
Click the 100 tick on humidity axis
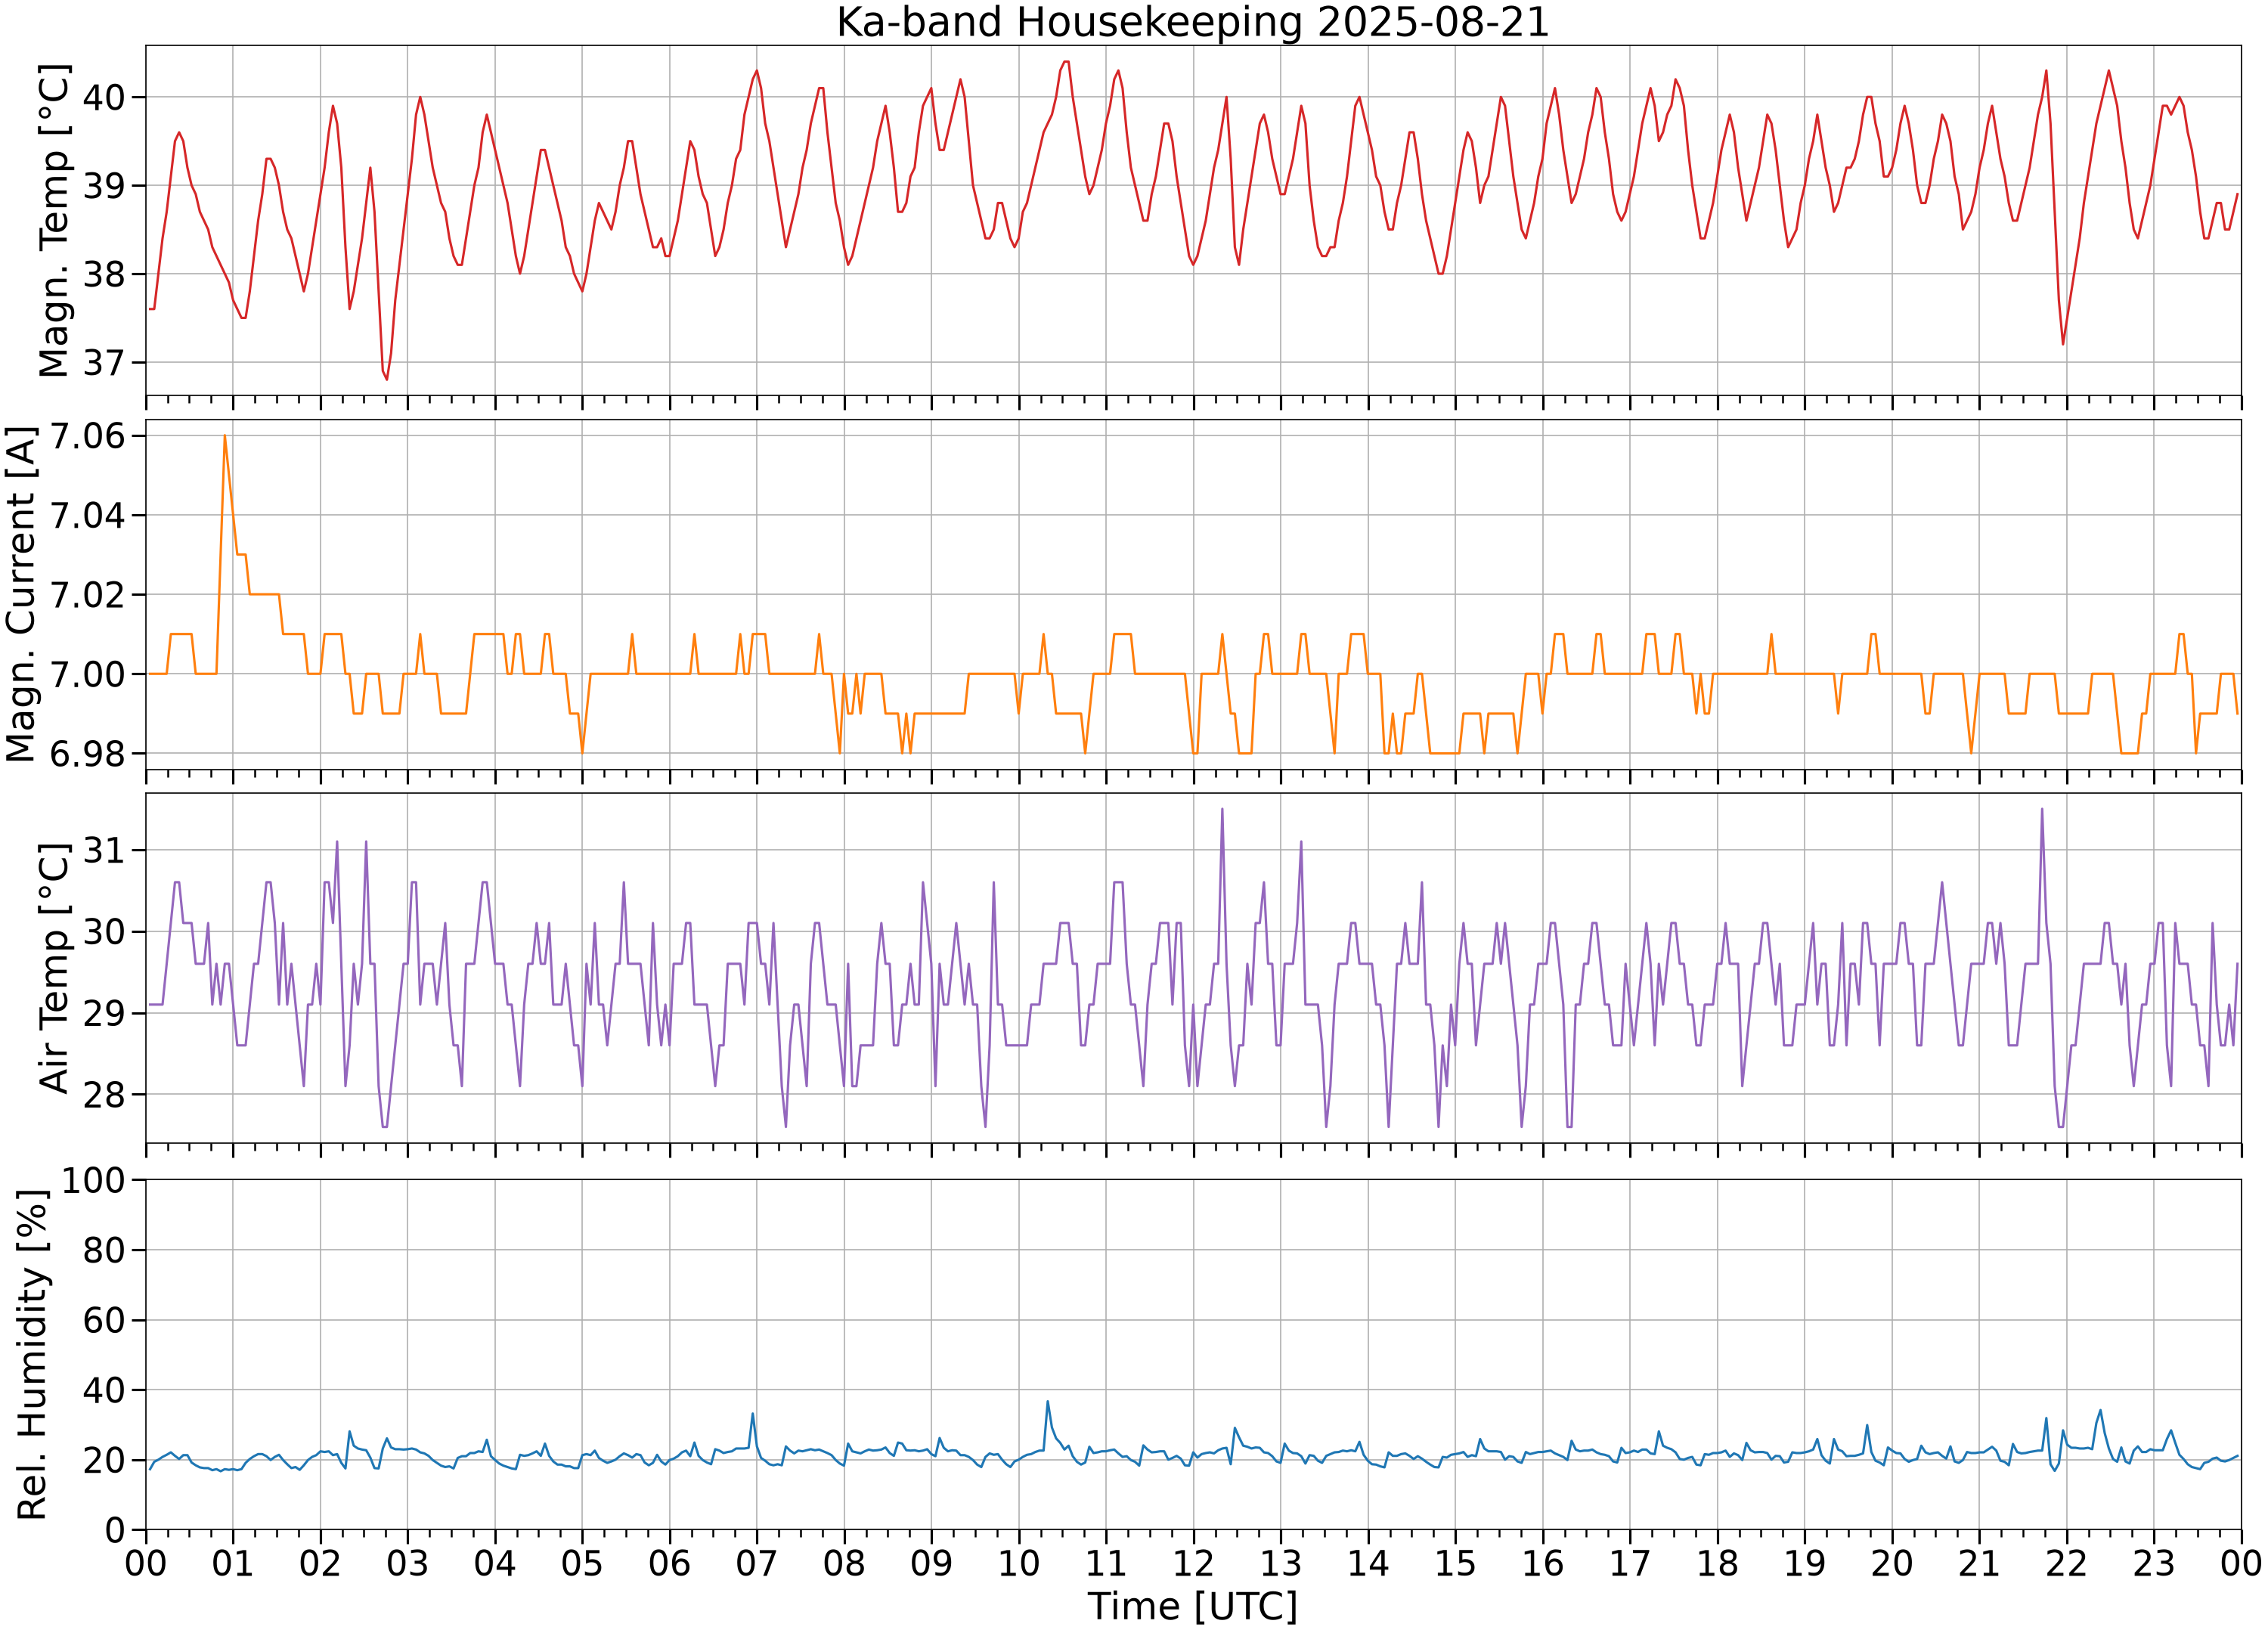click(94, 1180)
